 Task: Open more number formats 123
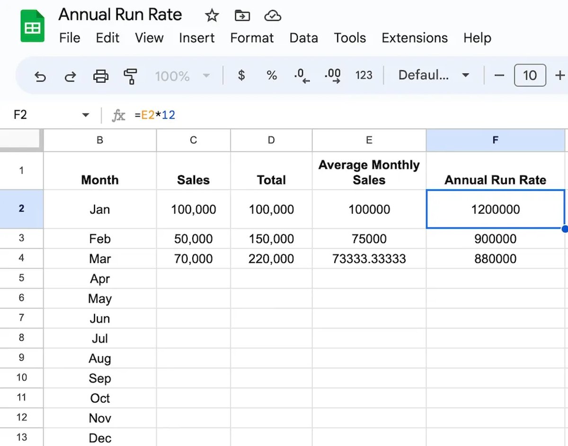pyautogui.click(x=364, y=75)
